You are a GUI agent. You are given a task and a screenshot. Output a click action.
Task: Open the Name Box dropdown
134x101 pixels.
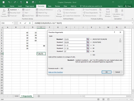pyautogui.click(x=13, y=23)
